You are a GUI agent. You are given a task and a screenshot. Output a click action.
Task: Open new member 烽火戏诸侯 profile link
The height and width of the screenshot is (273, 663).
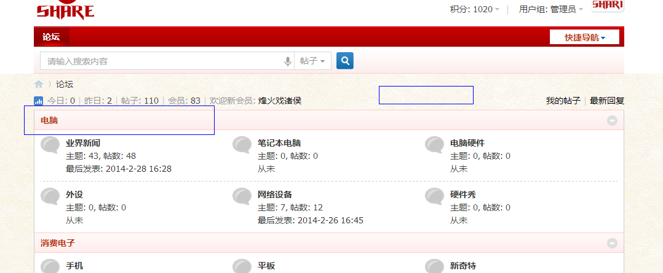tap(280, 101)
